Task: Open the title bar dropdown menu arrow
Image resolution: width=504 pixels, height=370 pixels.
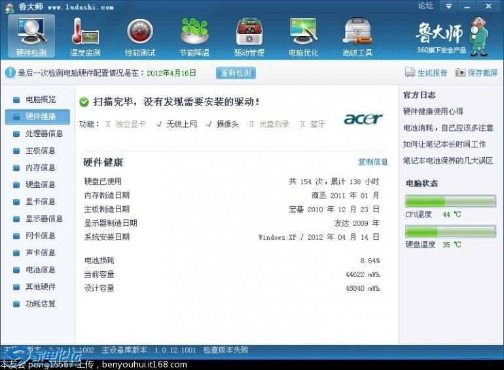Action: [448, 6]
